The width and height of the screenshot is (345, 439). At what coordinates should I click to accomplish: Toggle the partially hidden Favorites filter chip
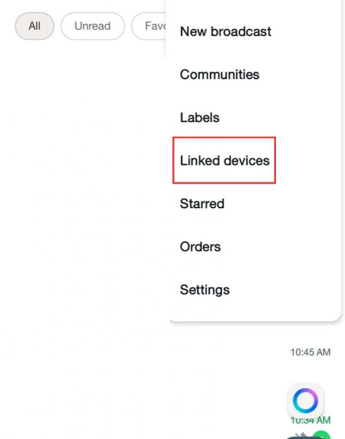pos(149,26)
